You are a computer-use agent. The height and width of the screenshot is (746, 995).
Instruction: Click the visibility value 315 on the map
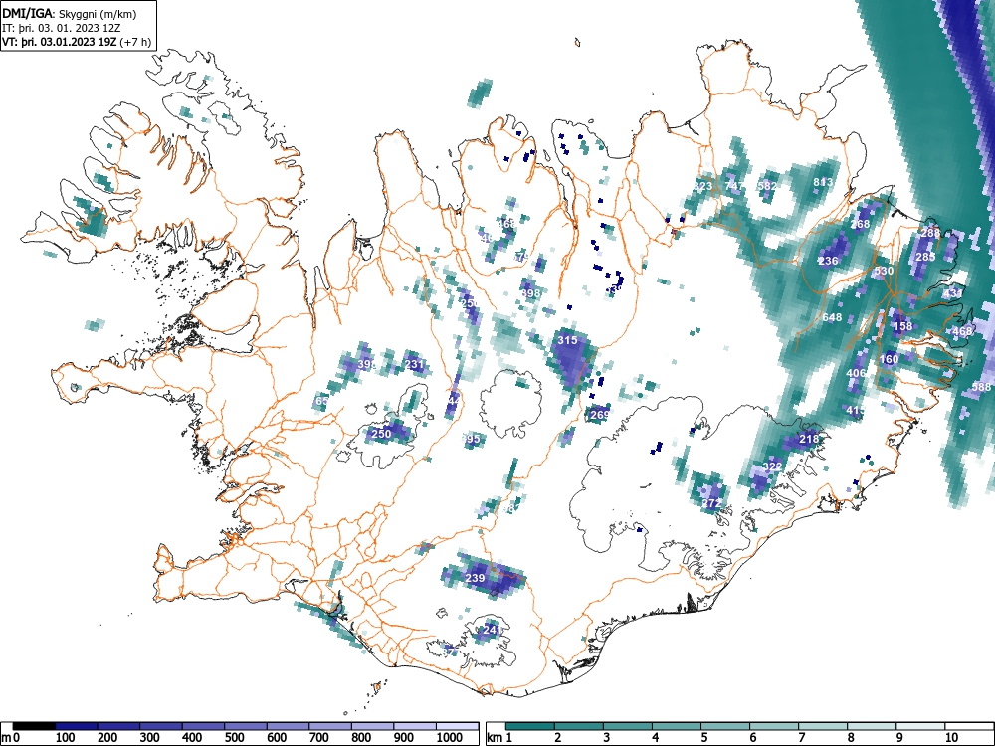click(567, 340)
